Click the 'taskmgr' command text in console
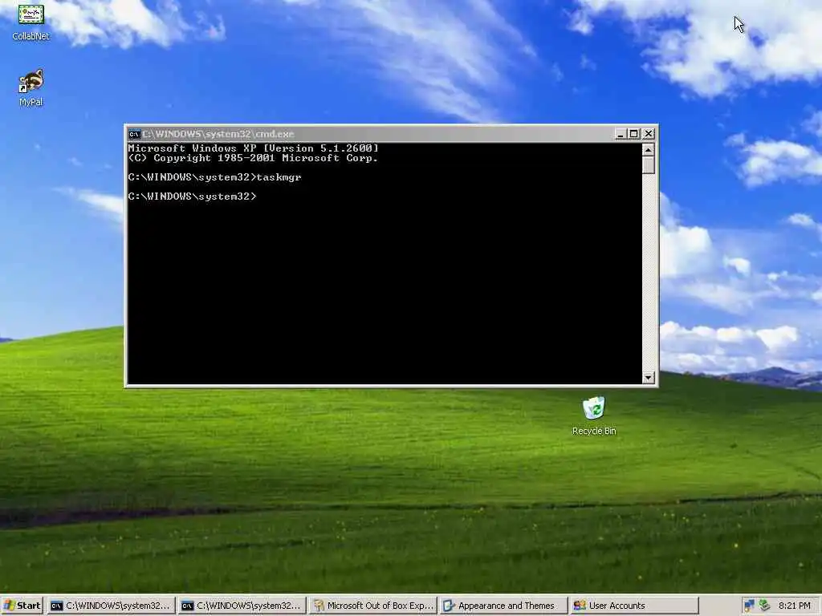822x616 pixels. (x=279, y=177)
